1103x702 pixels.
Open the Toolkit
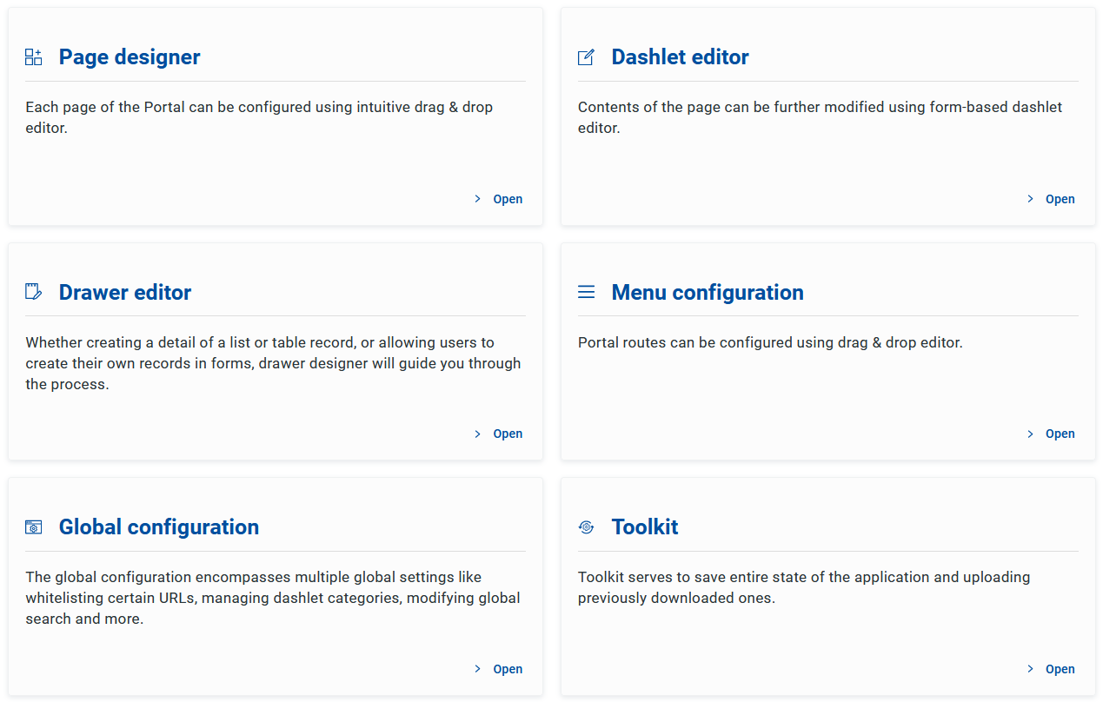click(x=1060, y=669)
